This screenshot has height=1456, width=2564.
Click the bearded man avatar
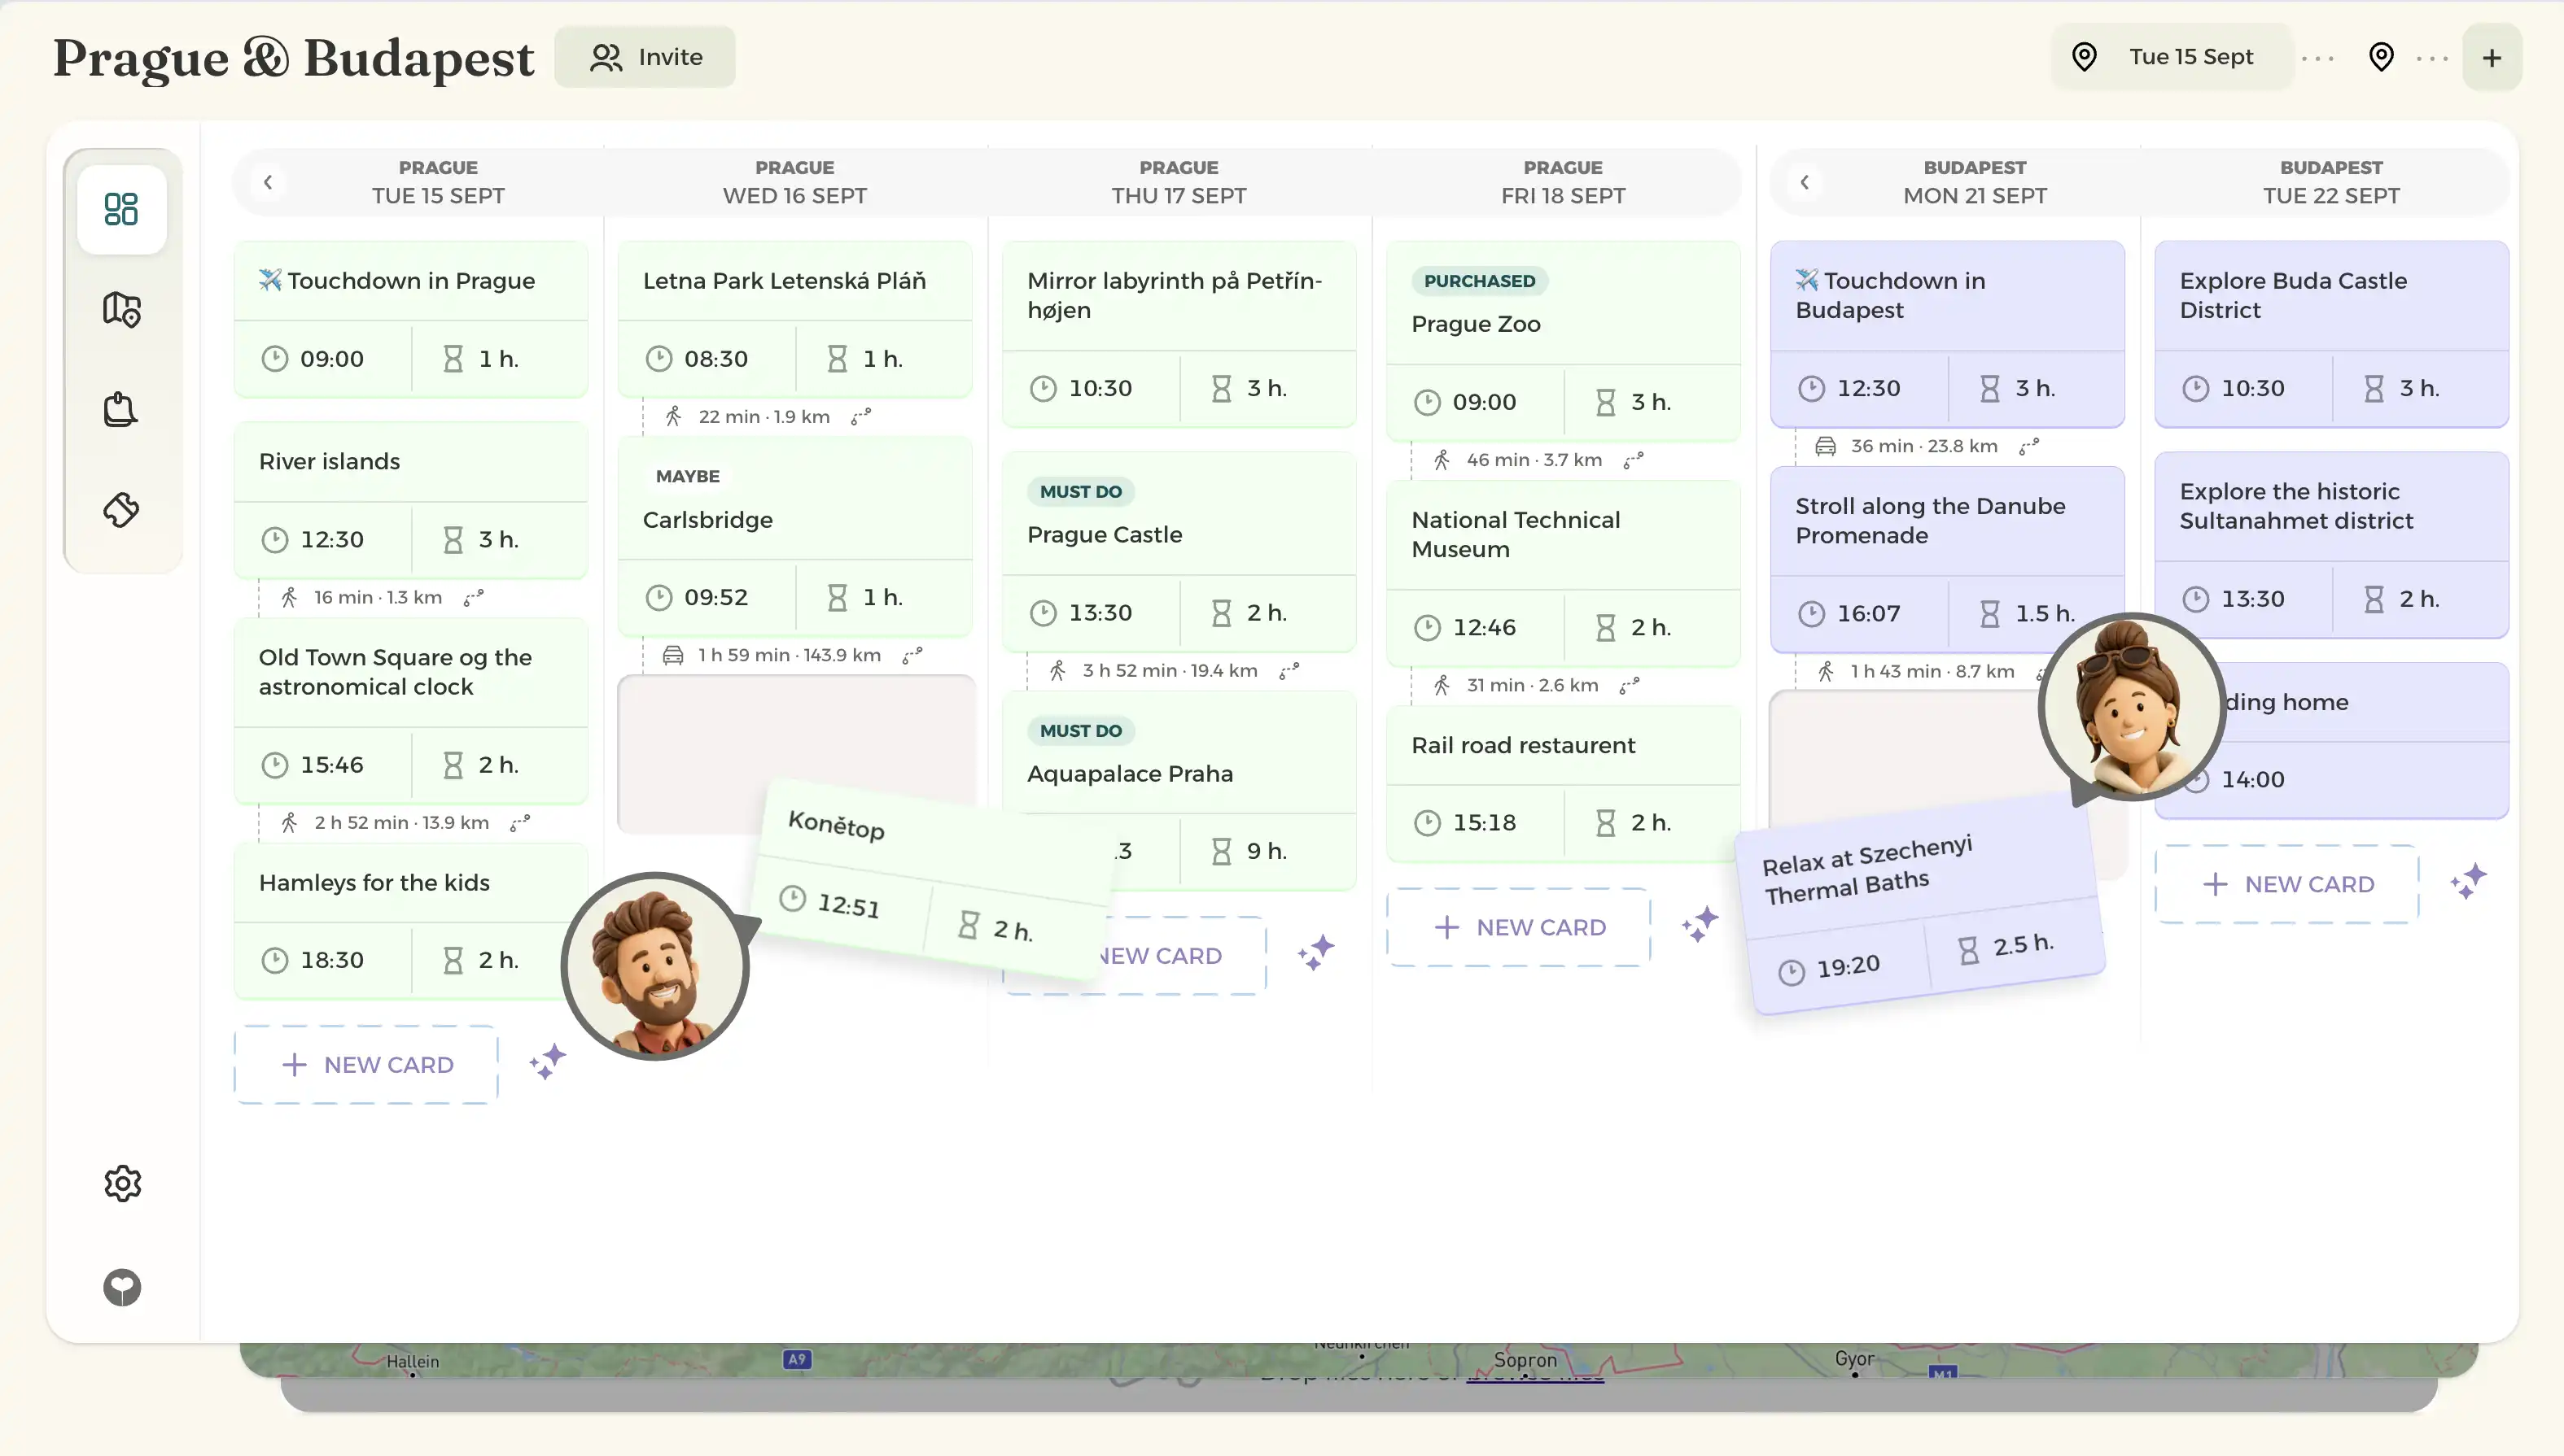(655, 966)
